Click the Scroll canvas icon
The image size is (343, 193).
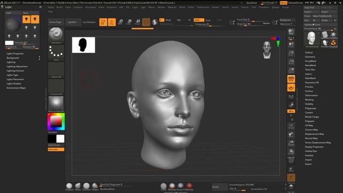[291, 44]
